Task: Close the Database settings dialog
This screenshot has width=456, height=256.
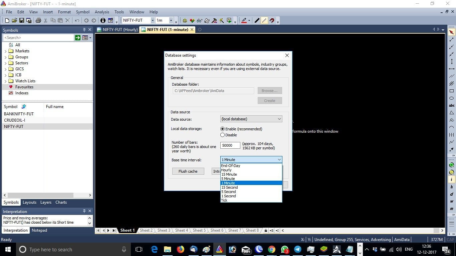Action: pyautogui.click(x=287, y=55)
